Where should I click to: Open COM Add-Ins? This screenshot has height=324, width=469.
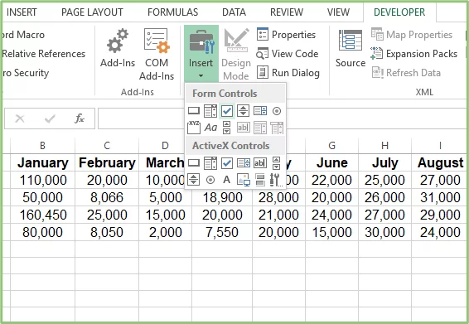point(157,54)
